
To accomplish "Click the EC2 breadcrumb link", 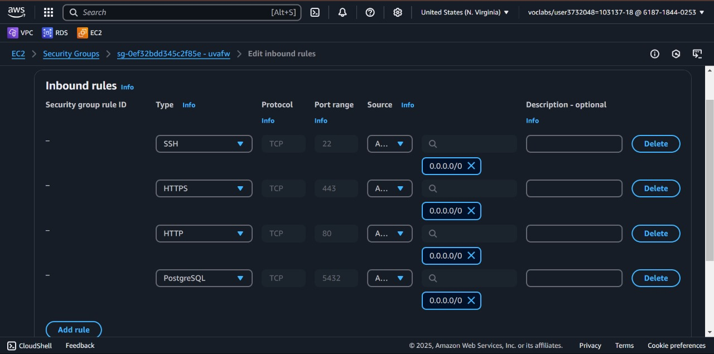I will [18, 54].
